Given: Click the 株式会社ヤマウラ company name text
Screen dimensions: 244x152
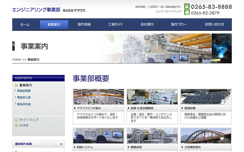Looking at the screenshot, I should coord(74,10).
